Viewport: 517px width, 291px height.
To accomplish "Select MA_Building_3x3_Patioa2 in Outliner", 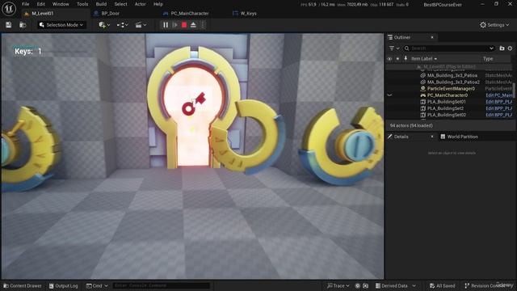I will pos(453,82).
